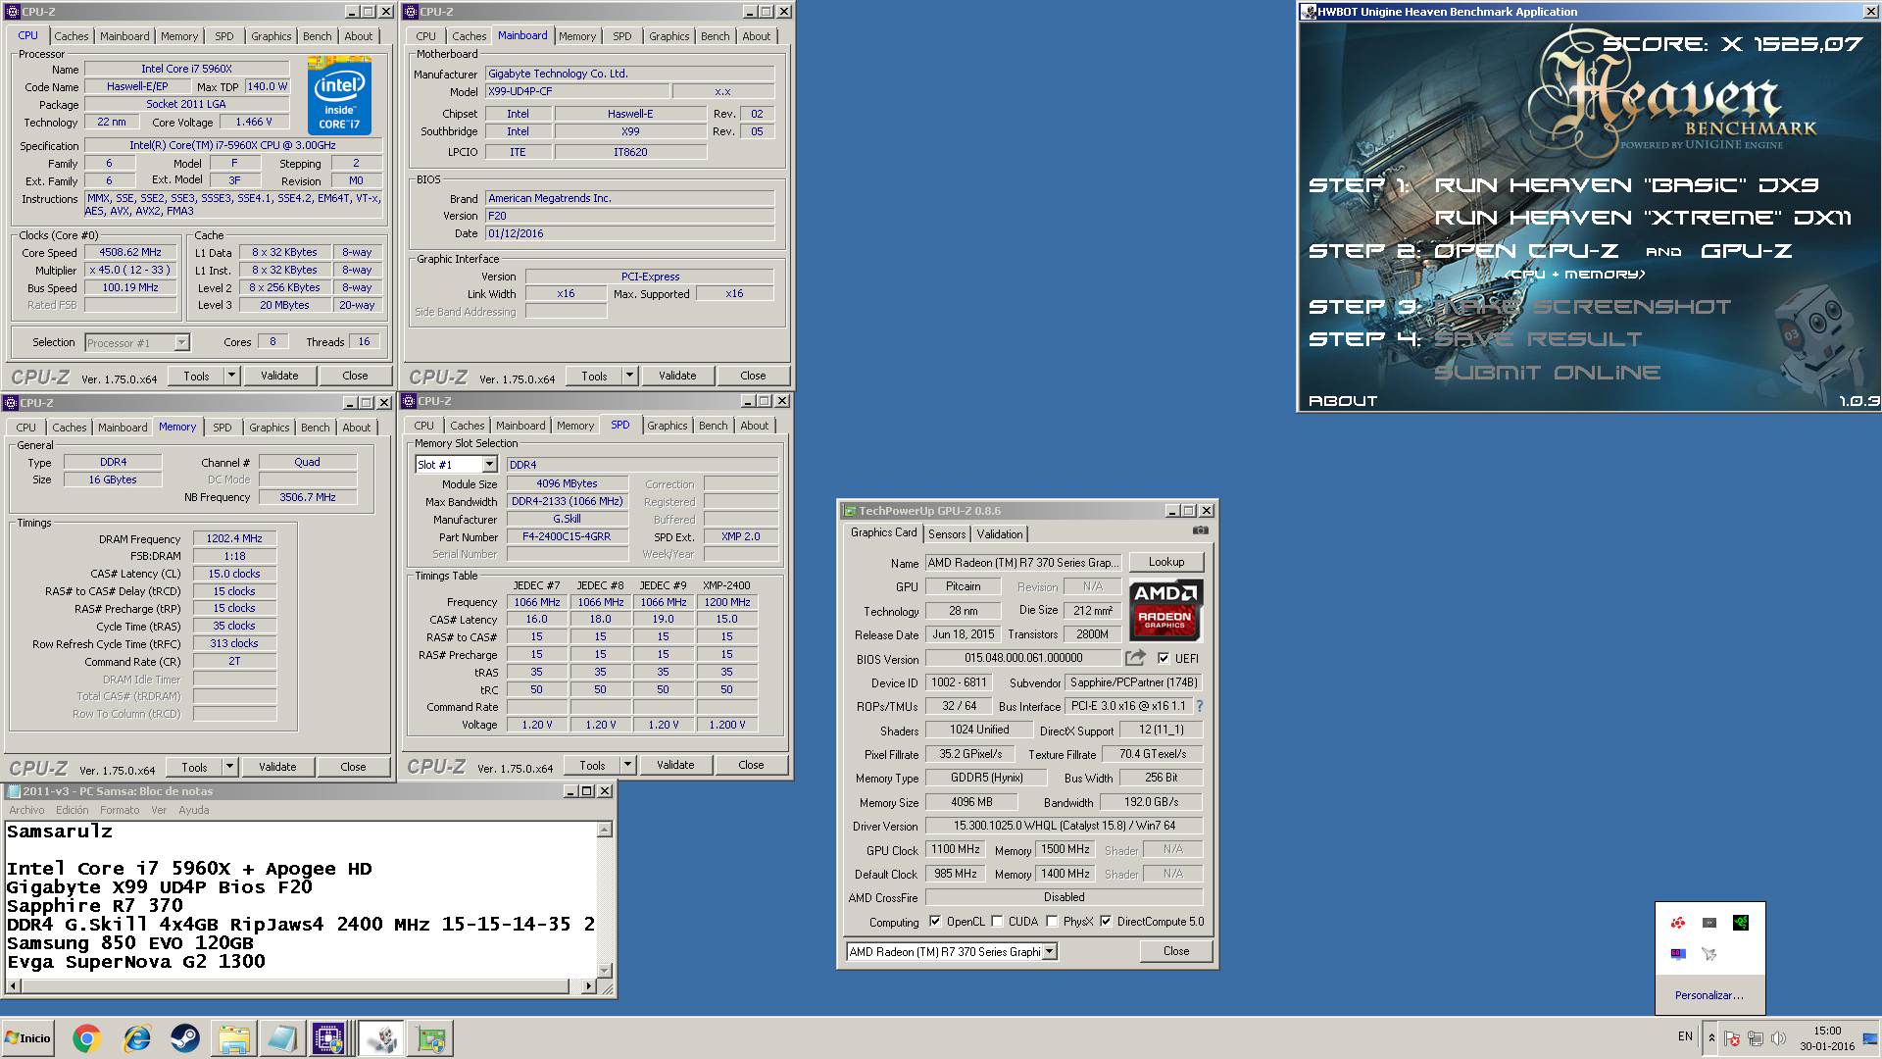The width and height of the screenshot is (1882, 1059).
Task: Open the Slot #1 memory slot dropdown
Action: coord(489,465)
